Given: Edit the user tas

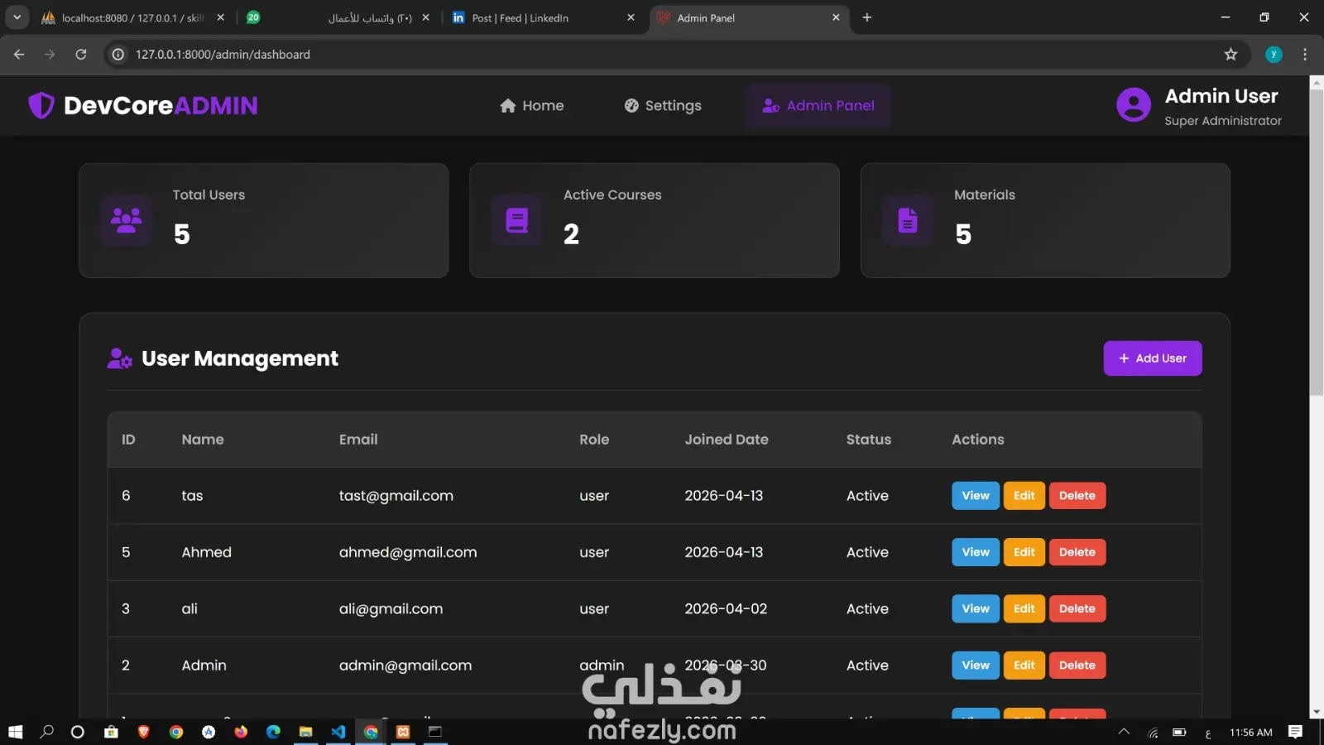Looking at the screenshot, I should point(1024,496).
